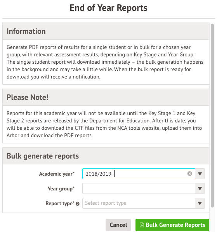217x232 pixels.
Task: Clear the Academic year value with the x icon
Action: coord(190,174)
